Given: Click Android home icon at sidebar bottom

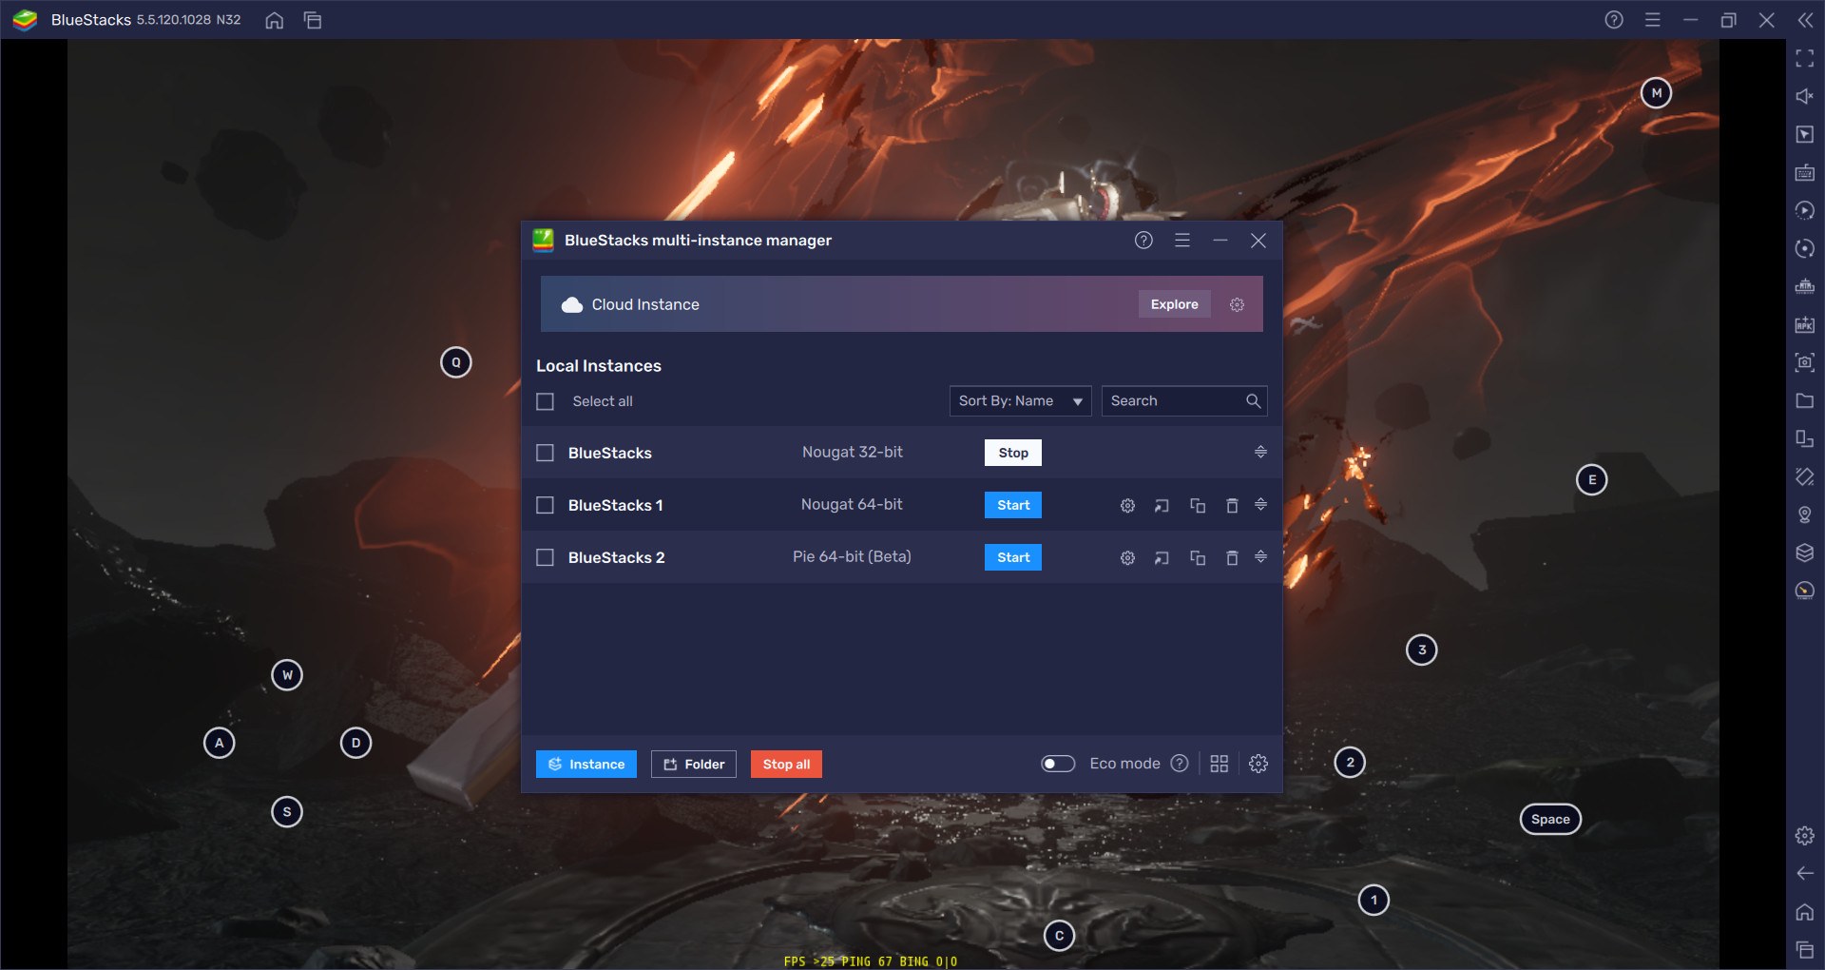Looking at the screenshot, I should (1805, 912).
